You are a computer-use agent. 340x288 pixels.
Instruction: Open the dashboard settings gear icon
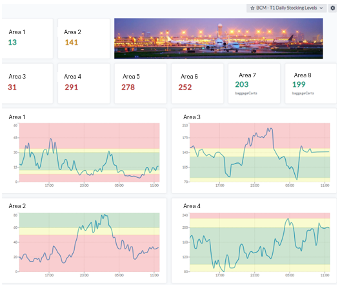click(x=332, y=8)
